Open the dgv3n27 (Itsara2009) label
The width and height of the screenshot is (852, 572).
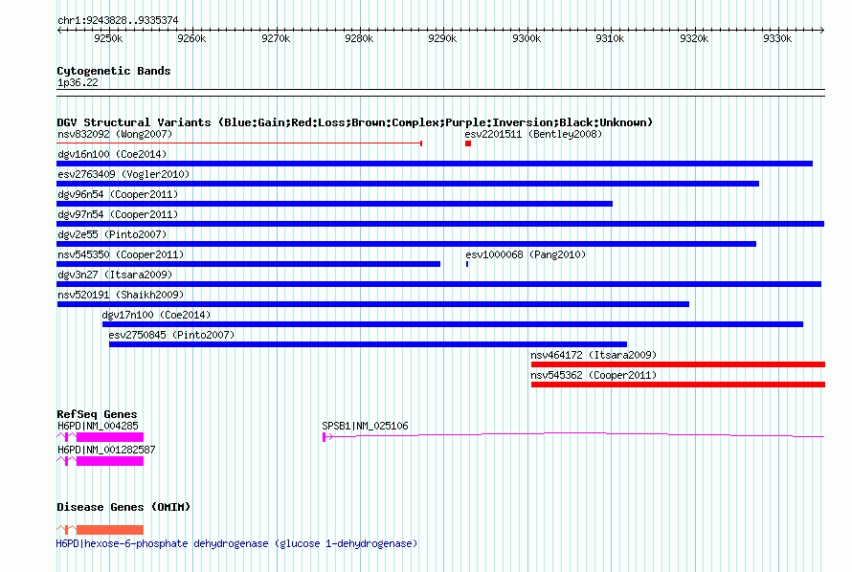click(115, 275)
